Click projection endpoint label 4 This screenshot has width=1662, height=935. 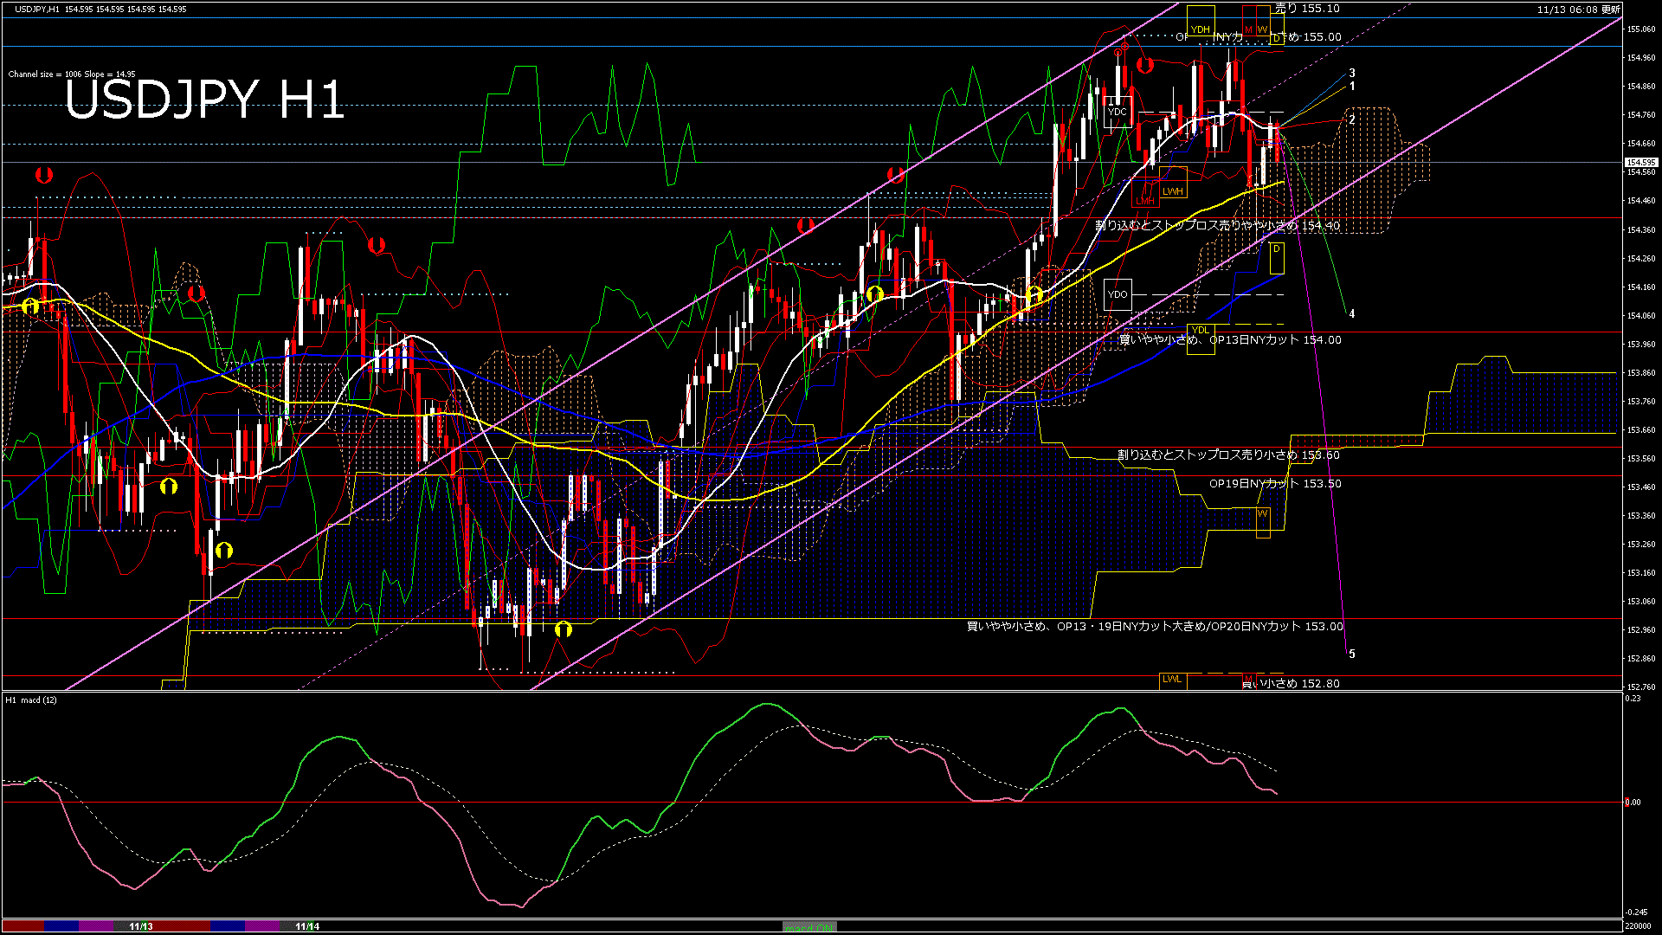coord(1352,313)
